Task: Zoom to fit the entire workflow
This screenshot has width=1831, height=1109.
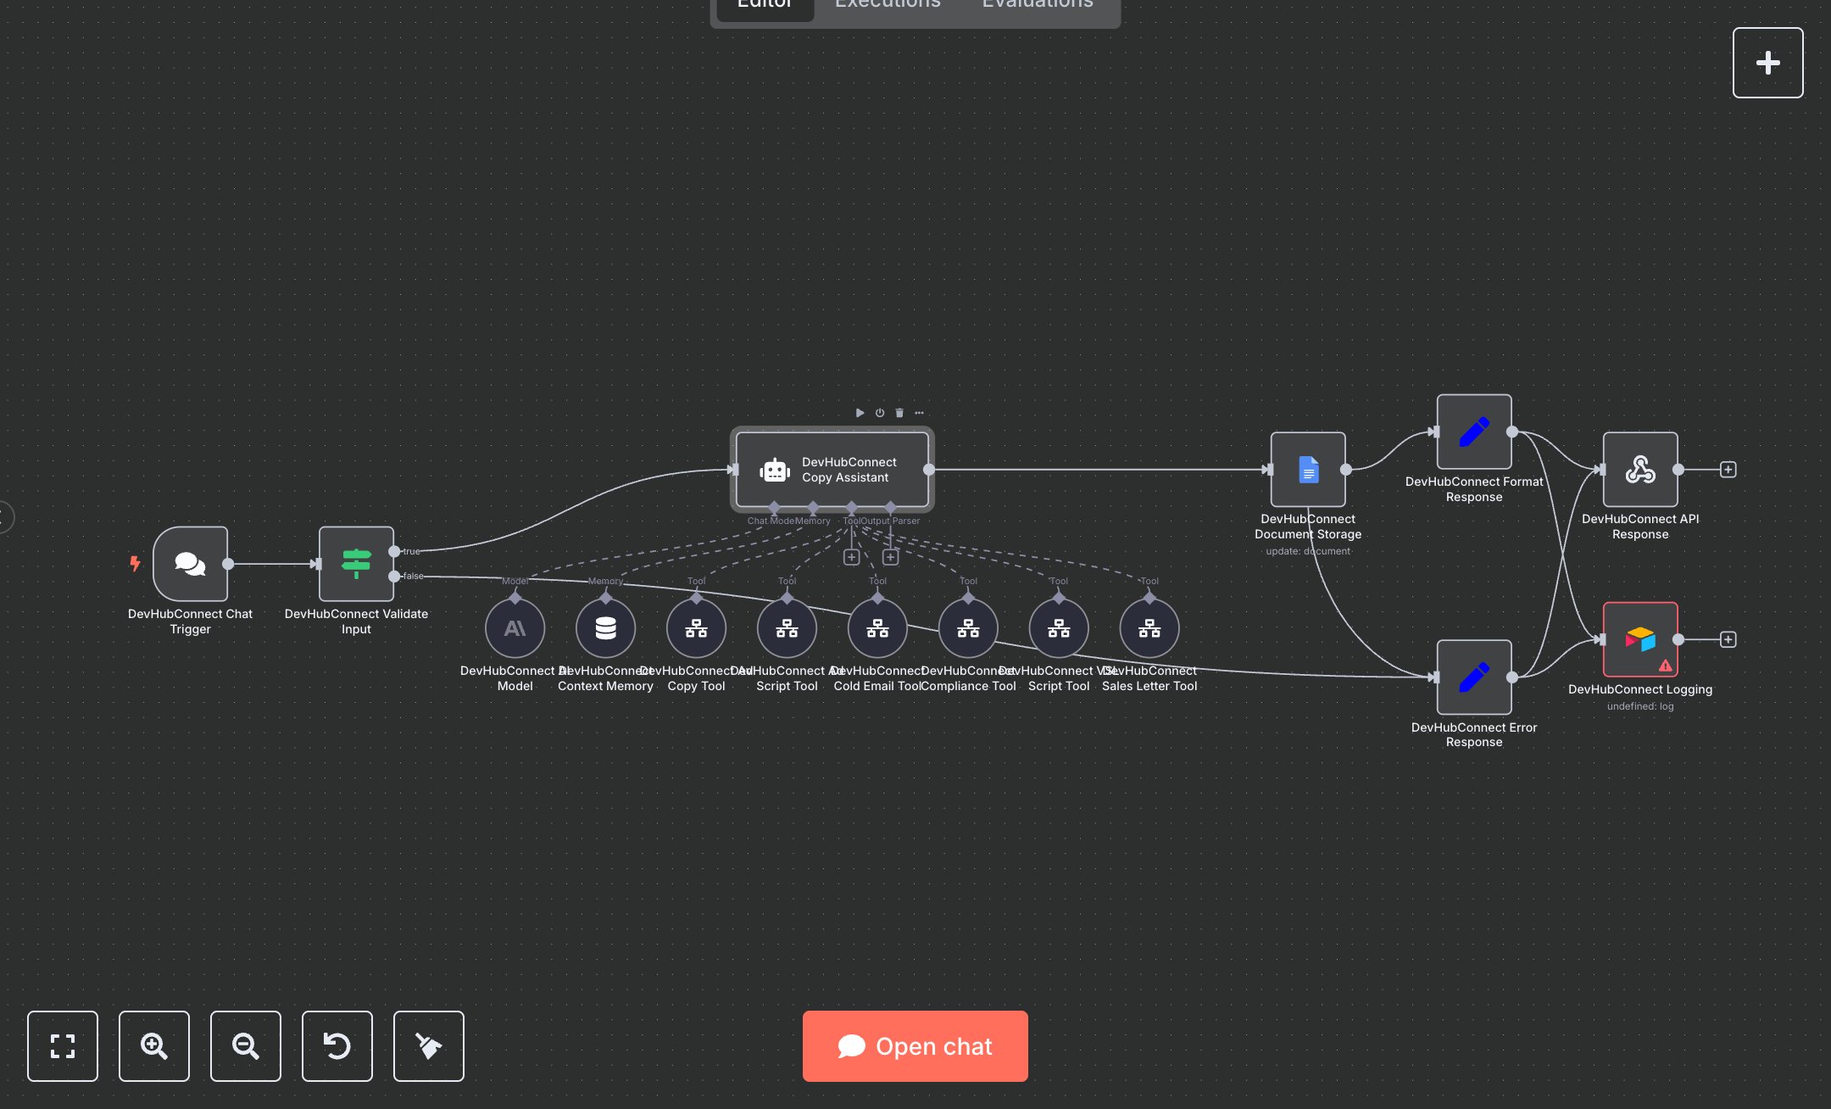Action: point(62,1046)
